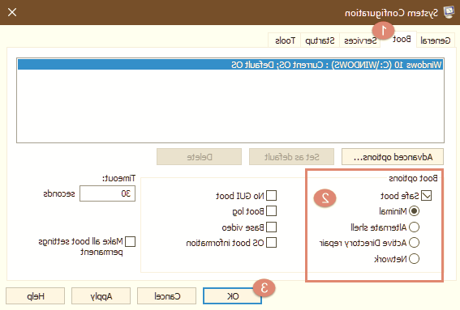Screen dimensions: 460x310
Task: Click the Timeout seconds input field
Action: [107, 193]
